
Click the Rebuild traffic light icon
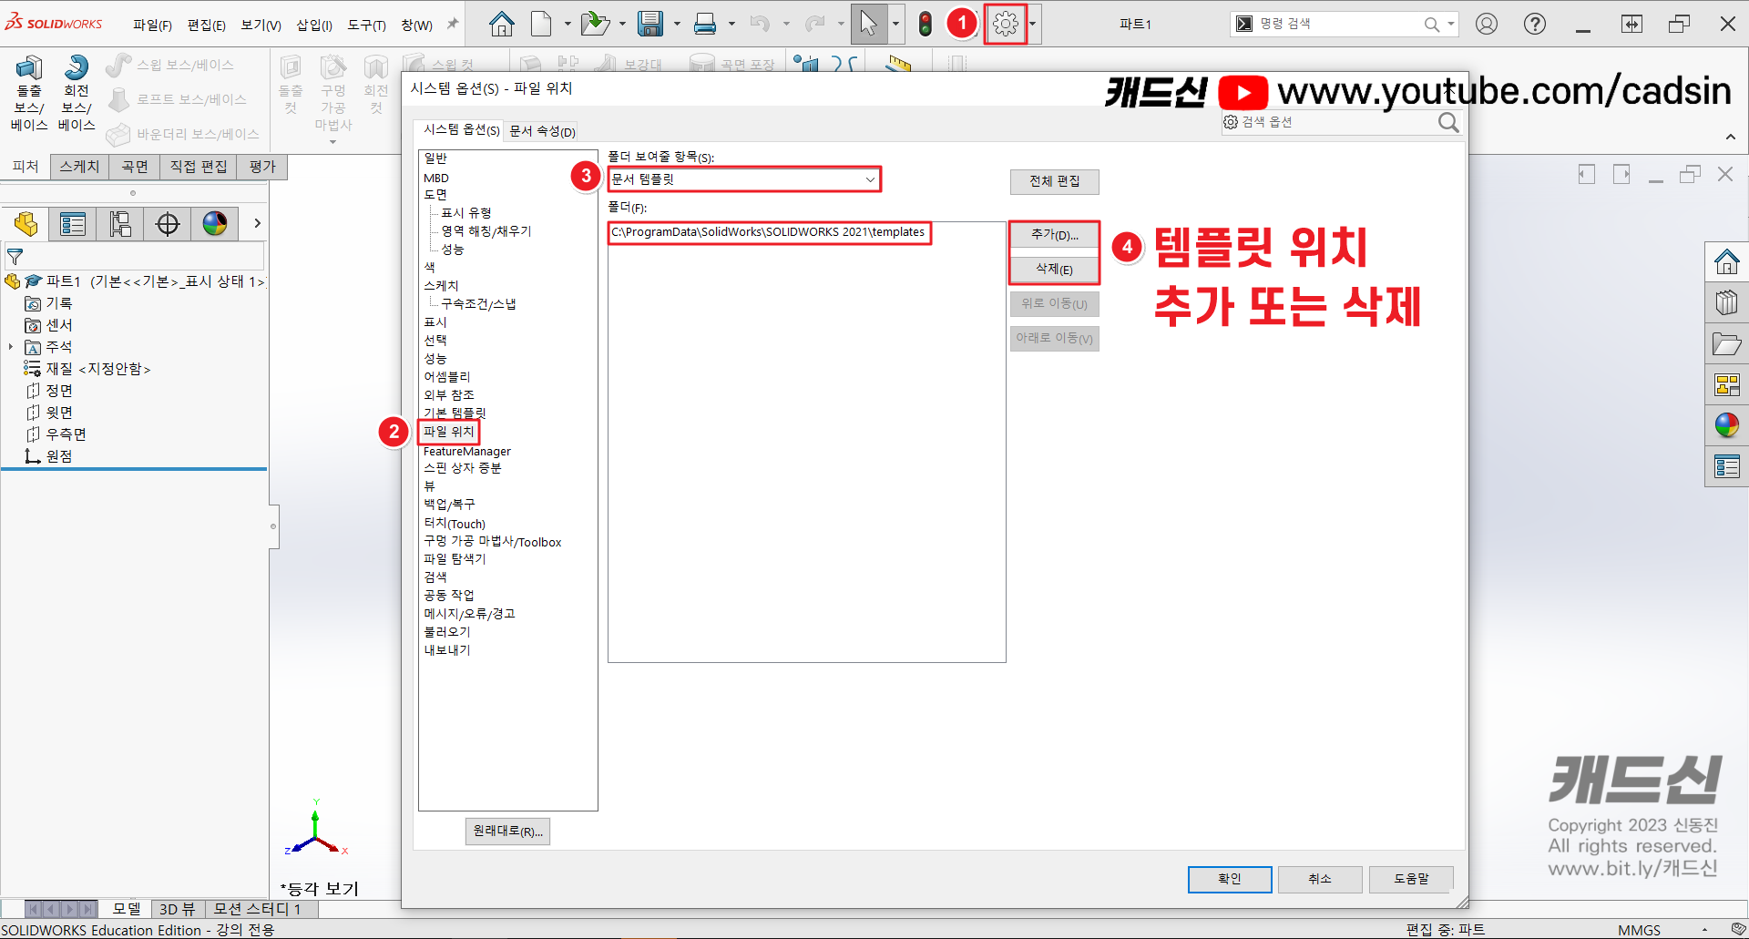tap(926, 24)
